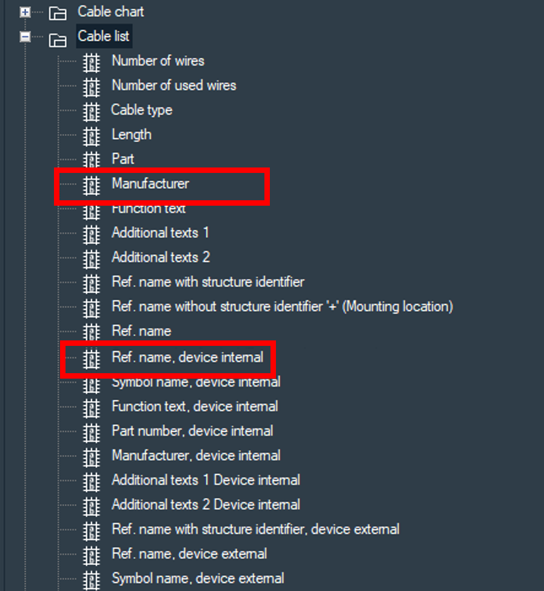This screenshot has width=544, height=591.
Task: Click the icon next to Cable type
Action: (x=92, y=112)
